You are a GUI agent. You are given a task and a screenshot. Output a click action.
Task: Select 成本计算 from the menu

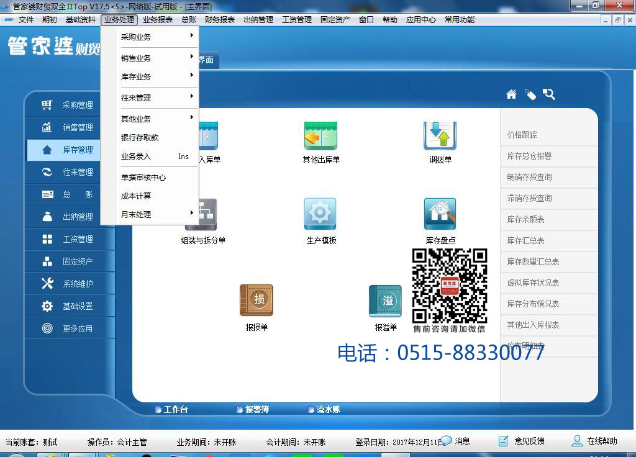click(x=136, y=196)
